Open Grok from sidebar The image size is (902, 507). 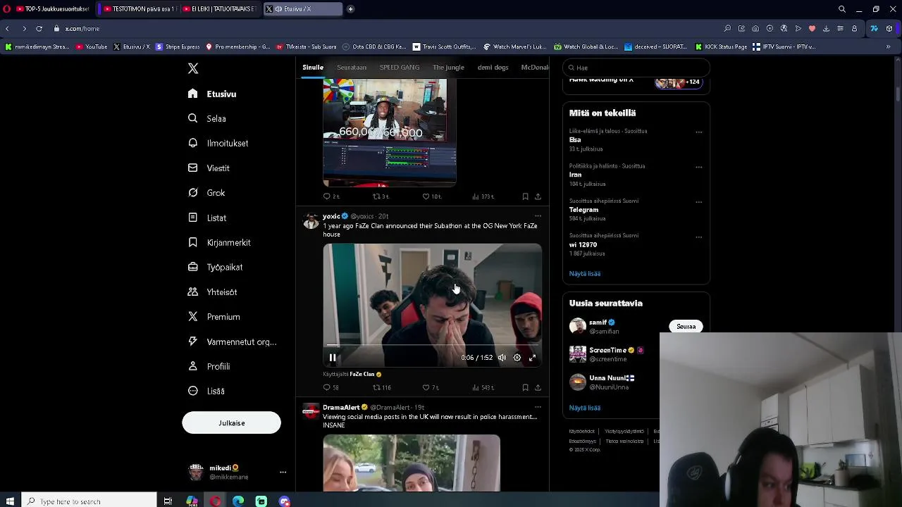point(206,193)
